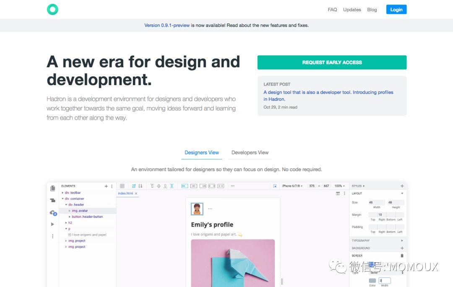Open the Version 0.9.1-preview link
Image resolution: width=453 pixels, height=287 pixels.
point(167,25)
